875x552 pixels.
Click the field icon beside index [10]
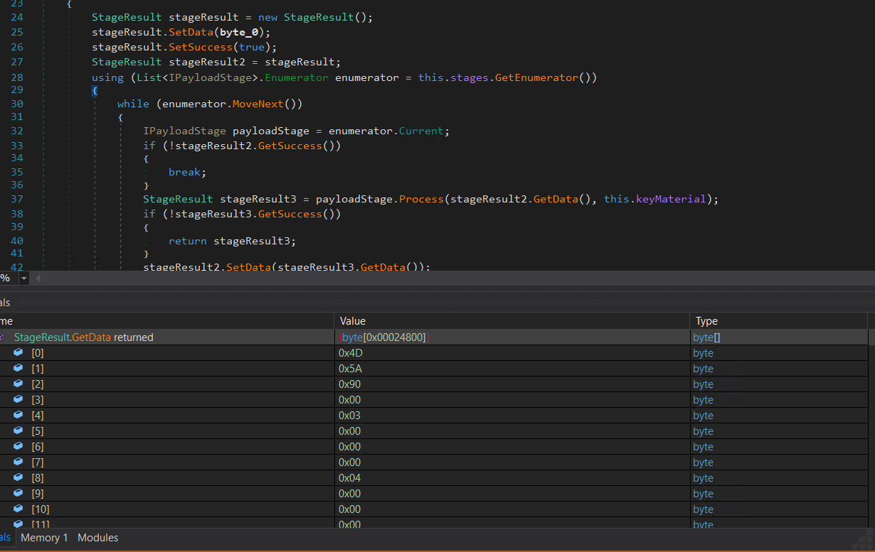[18, 509]
